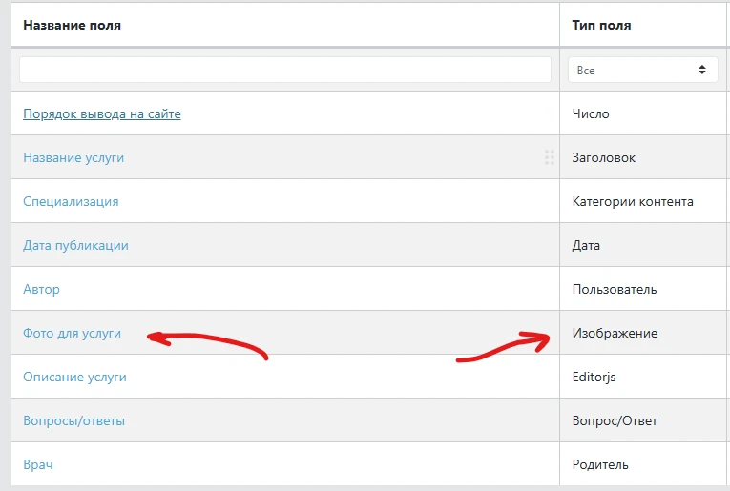This screenshot has height=491, width=730.
Task: Select the Автор field link
Action: pos(41,289)
